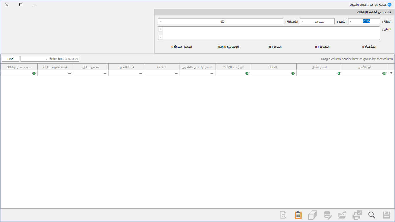Screen dimensions: 395x222
Task: Click filter operator icon under اسم الأصل
Action: pyautogui.click(x=339, y=73)
